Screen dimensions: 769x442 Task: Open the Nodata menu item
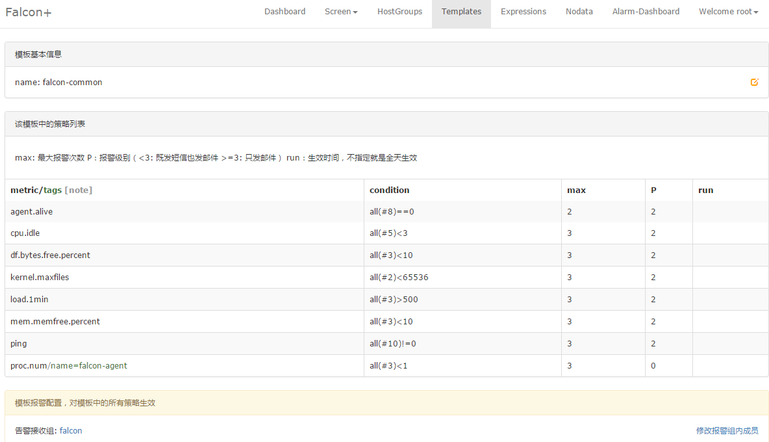click(579, 12)
